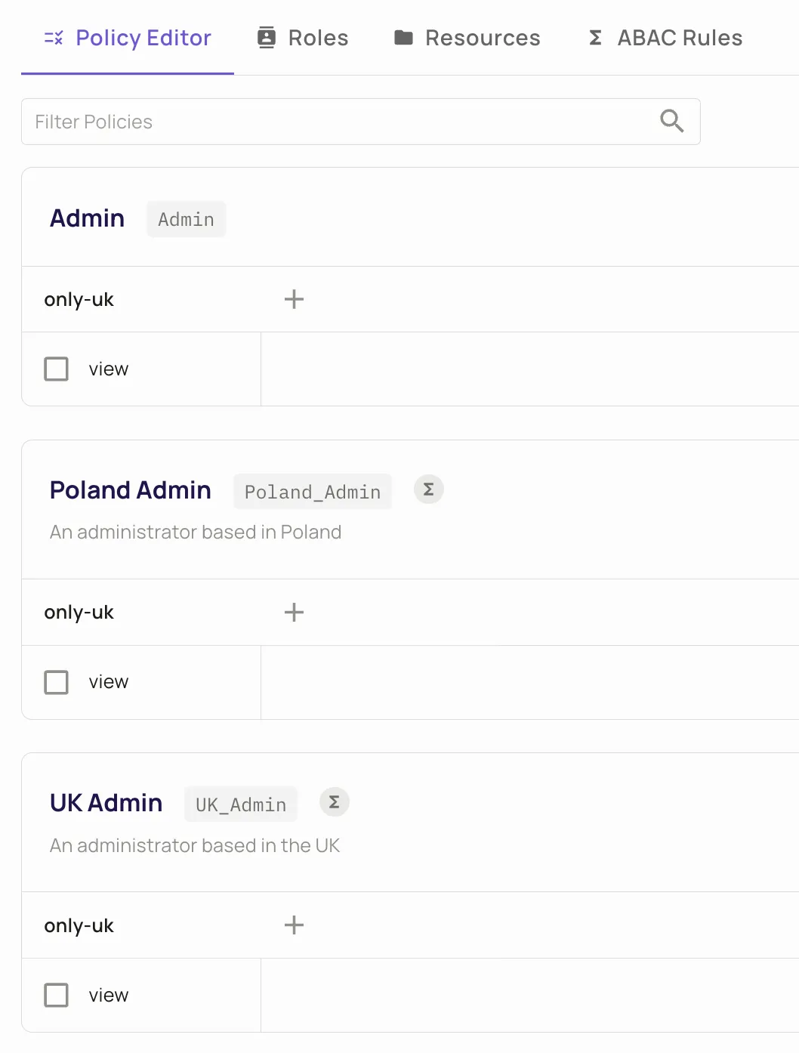The image size is (799, 1053).
Task: Check the view permission for Poland Admin
Action: point(57,682)
